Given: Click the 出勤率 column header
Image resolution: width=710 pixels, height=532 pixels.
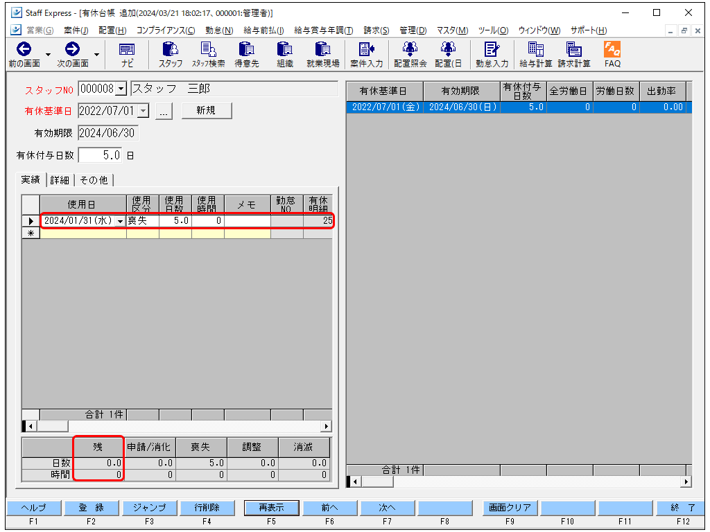Looking at the screenshot, I should click(x=663, y=91).
